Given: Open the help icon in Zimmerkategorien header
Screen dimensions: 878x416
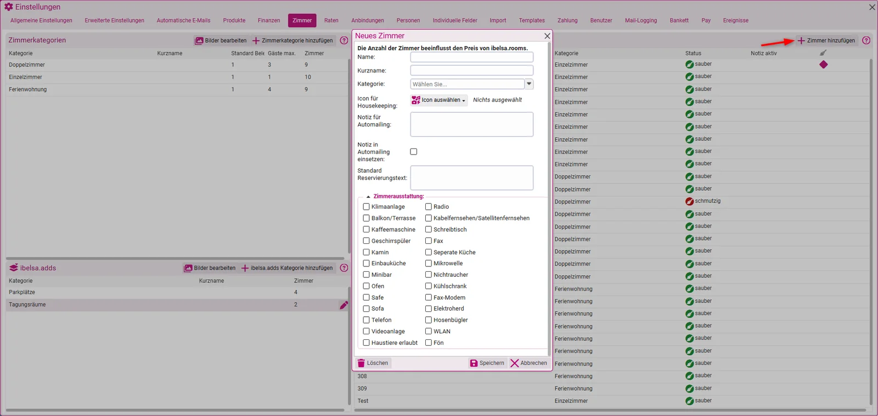Looking at the screenshot, I should [344, 41].
